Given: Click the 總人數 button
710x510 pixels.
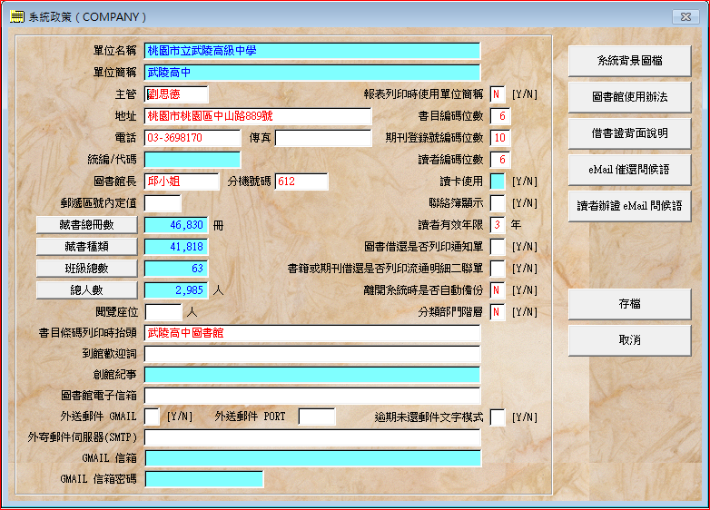Looking at the screenshot, I should pos(86,290).
